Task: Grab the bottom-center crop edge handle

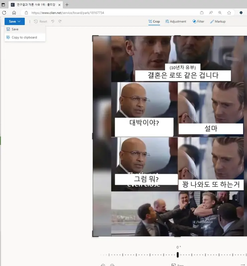Action: click(177, 236)
